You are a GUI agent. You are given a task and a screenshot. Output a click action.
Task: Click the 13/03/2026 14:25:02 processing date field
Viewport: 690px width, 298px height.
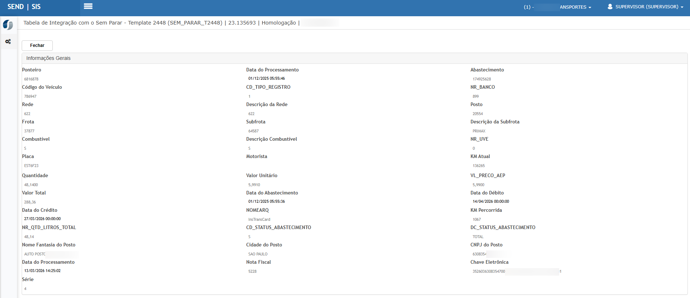[42, 271]
